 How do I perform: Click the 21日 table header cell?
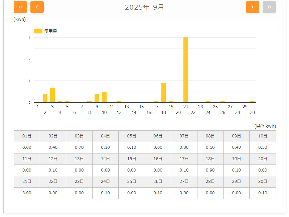[x=27, y=182]
